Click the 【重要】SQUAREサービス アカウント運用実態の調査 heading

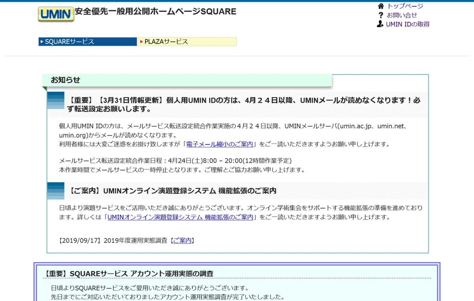click(x=129, y=273)
